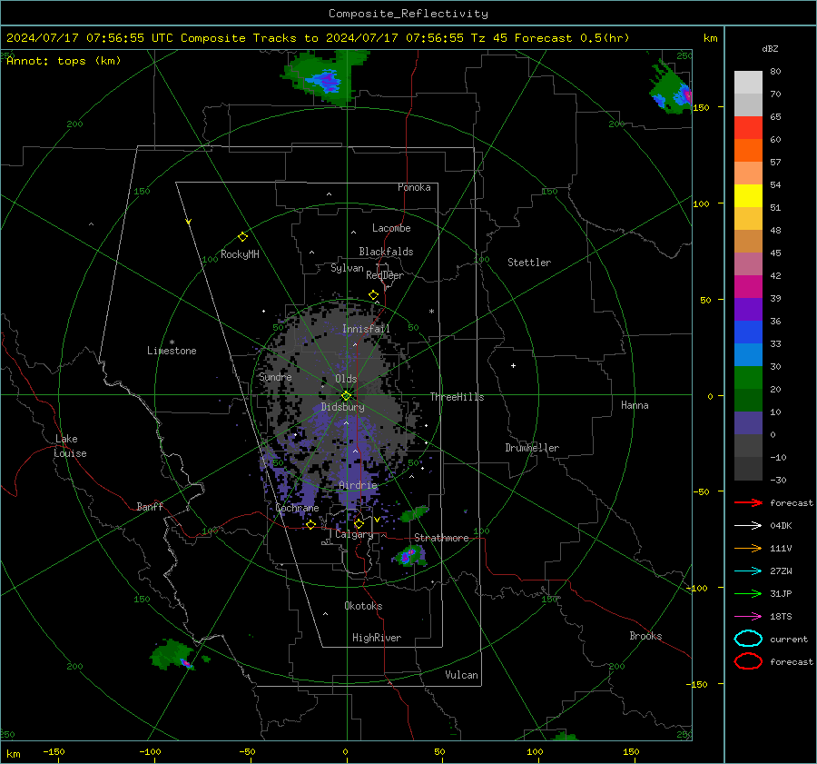Click the yellow diamond marker below Cochrane
The image size is (817, 764).
[311, 525]
